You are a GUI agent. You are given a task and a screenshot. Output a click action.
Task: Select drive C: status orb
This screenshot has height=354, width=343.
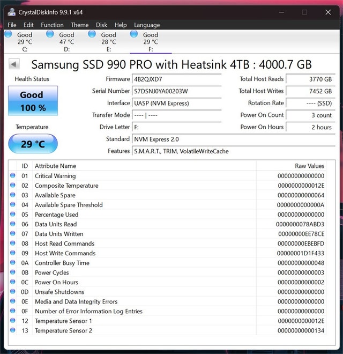pyautogui.click(x=9, y=34)
